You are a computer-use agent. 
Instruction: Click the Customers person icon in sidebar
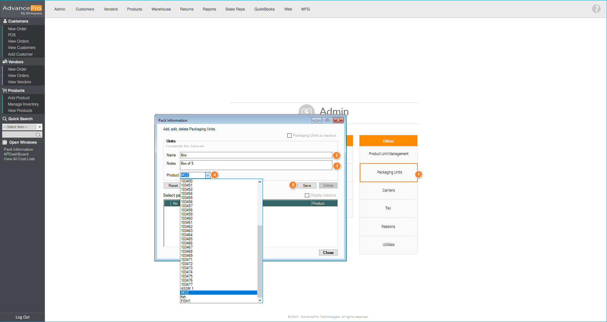tap(5, 21)
